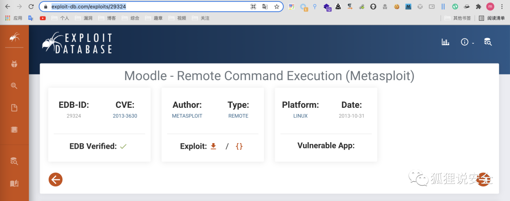This screenshot has height=201, width=510.
Task: Open the 综合 bookmarks folder
Action: click(x=131, y=18)
